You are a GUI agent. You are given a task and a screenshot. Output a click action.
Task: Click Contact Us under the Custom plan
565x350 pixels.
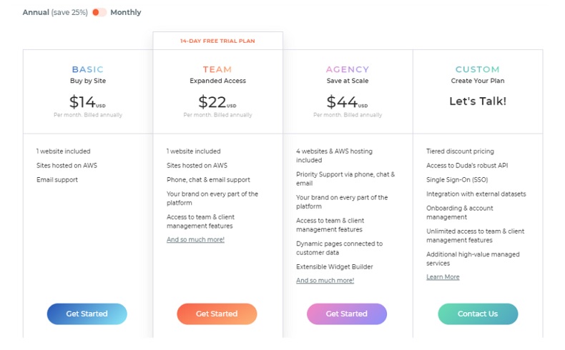[478, 314]
